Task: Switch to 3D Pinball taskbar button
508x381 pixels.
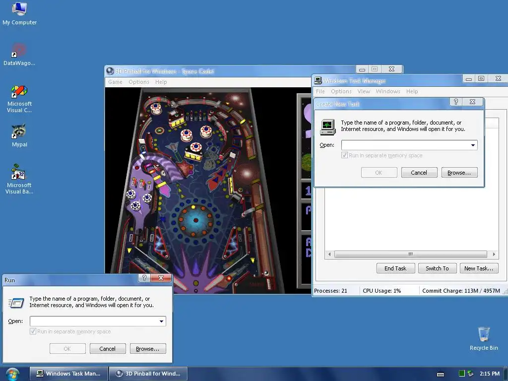Action: click(x=149, y=374)
